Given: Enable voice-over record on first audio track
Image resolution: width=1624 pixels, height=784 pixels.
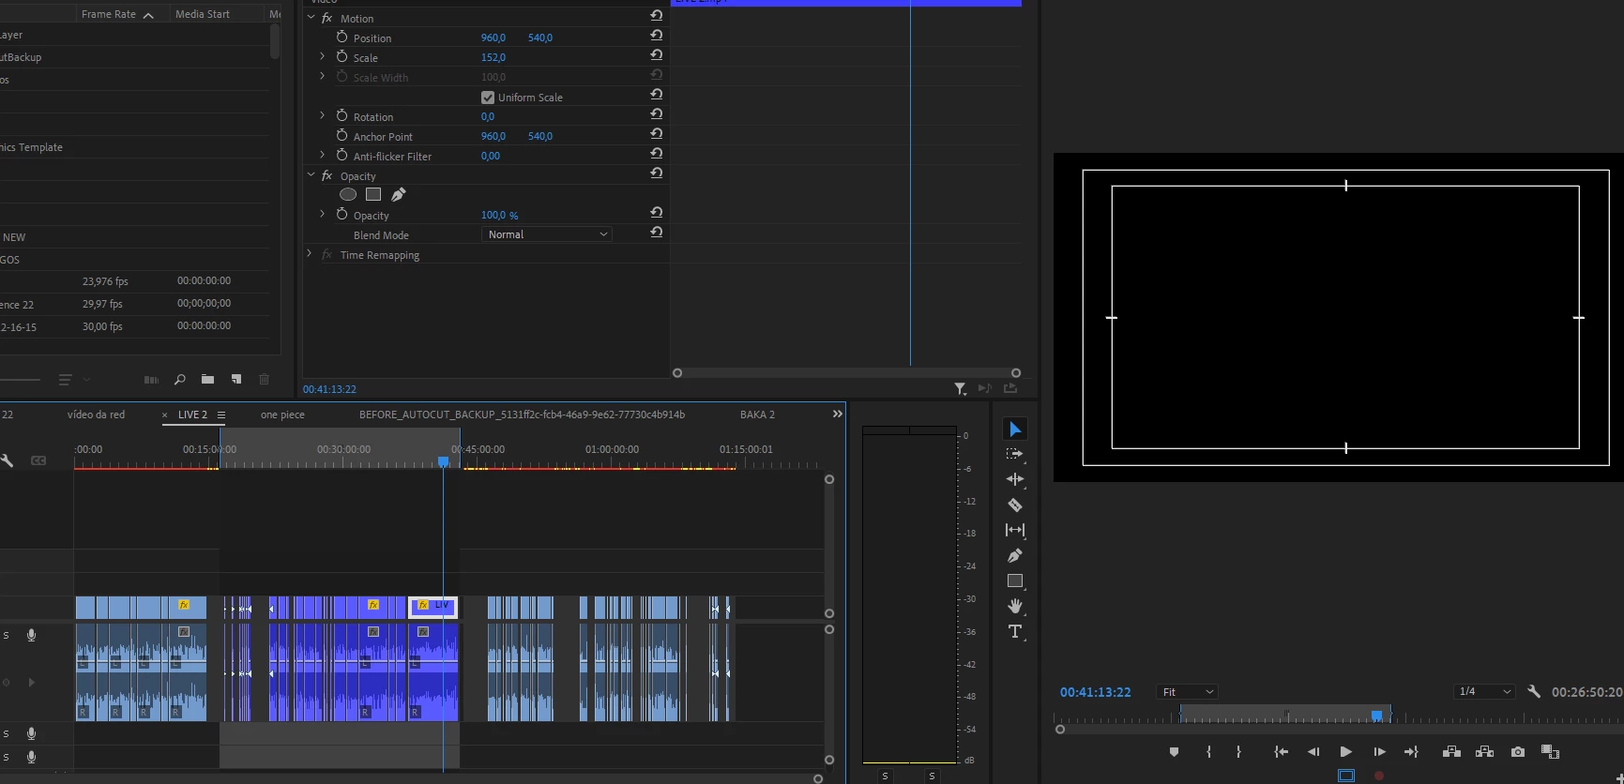Looking at the screenshot, I should pos(31,636).
